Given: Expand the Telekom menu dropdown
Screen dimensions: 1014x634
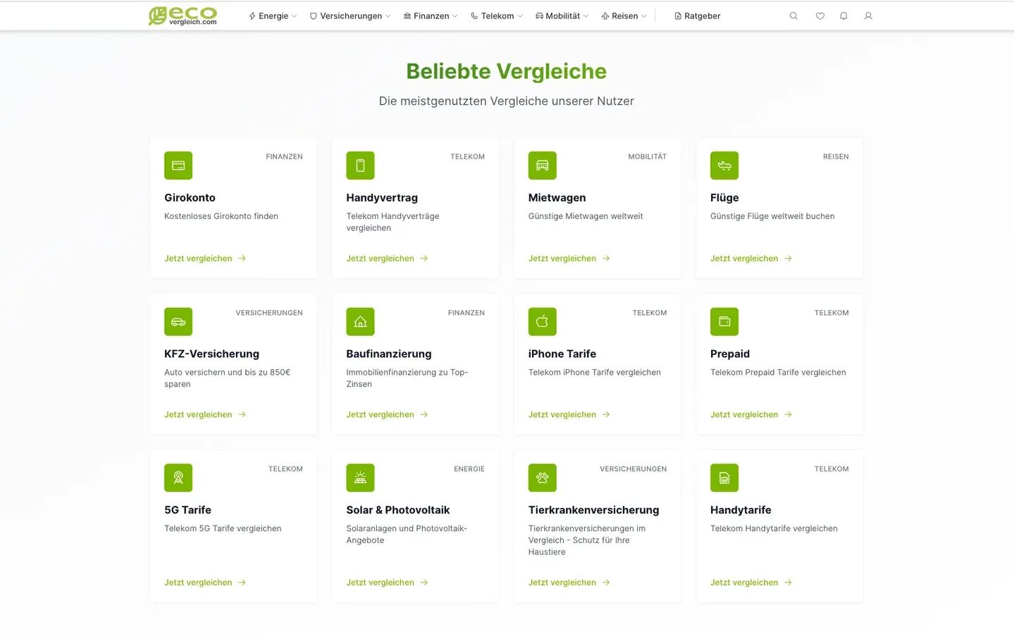Looking at the screenshot, I should 497,15.
